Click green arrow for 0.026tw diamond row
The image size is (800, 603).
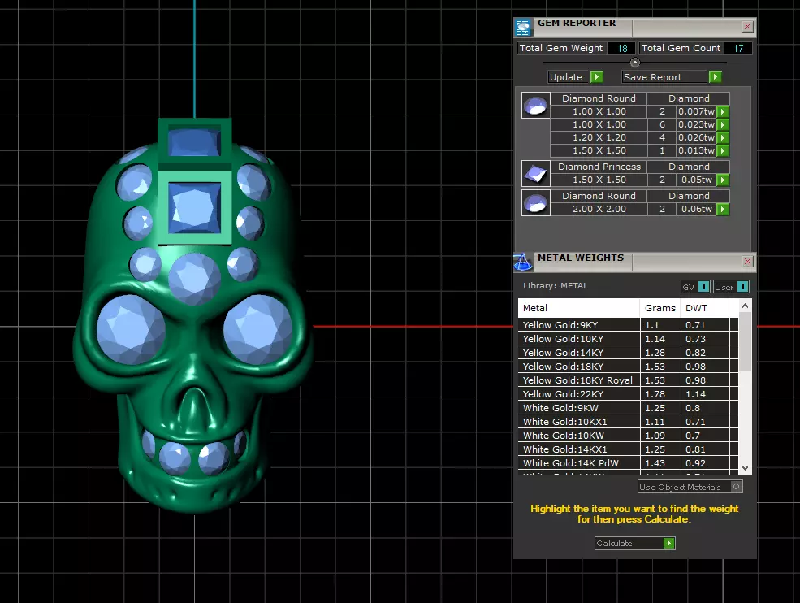(723, 138)
